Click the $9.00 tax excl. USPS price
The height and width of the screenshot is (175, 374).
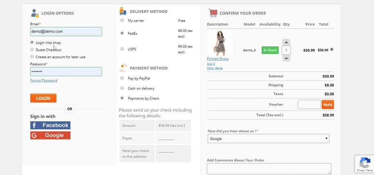[185, 49]
